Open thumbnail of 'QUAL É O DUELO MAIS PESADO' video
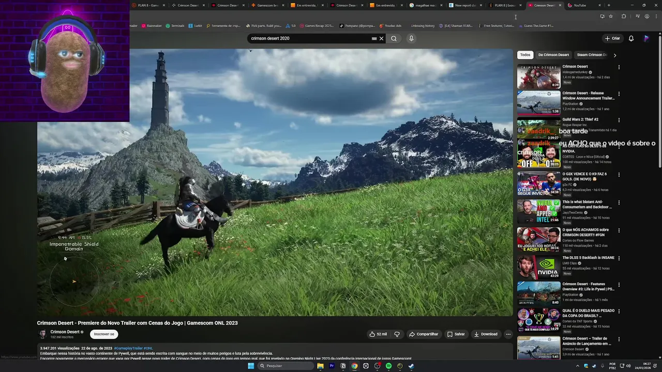The height and width of the screenshot is (372, 662). coord(539,320)
